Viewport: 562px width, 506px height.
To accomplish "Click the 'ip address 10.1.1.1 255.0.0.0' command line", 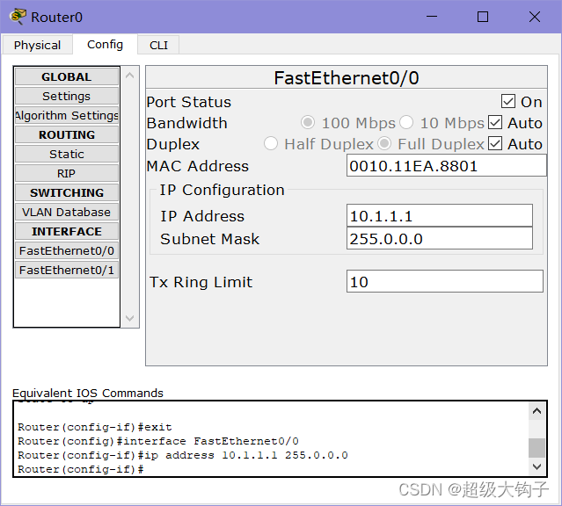I will (183, 455).
